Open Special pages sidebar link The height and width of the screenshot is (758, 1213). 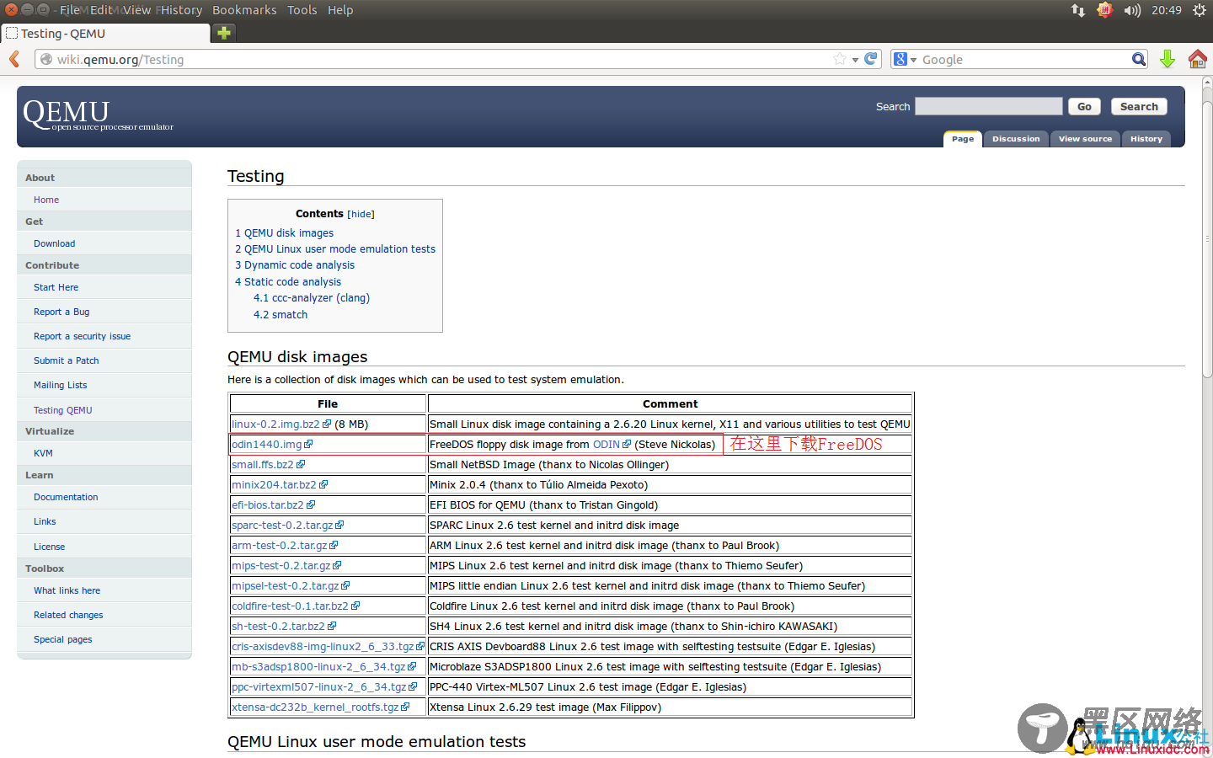(63, 639)
